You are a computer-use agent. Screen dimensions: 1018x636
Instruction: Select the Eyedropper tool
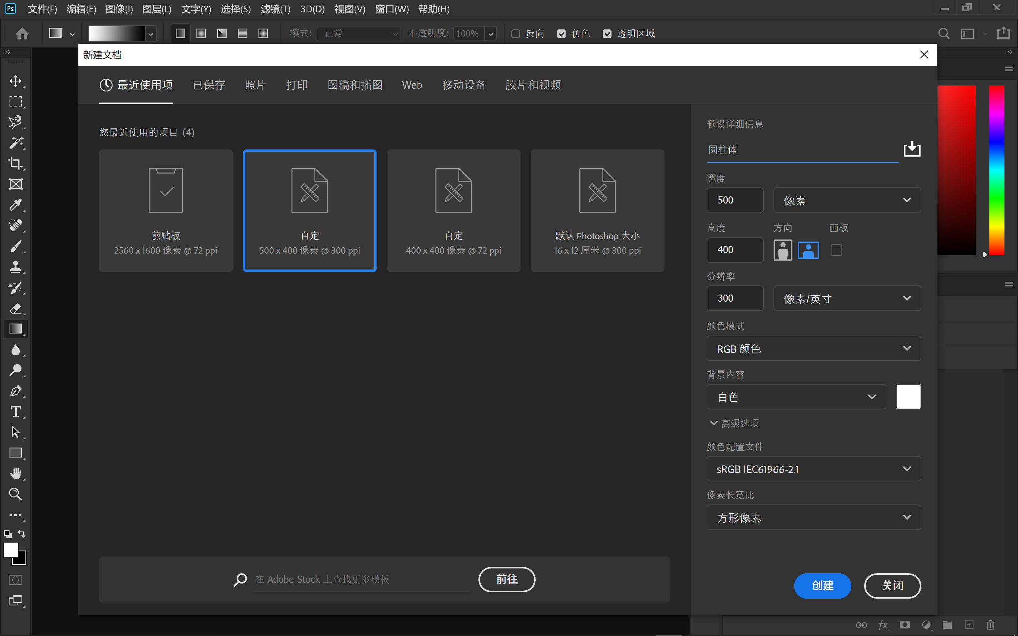(16, 205)
